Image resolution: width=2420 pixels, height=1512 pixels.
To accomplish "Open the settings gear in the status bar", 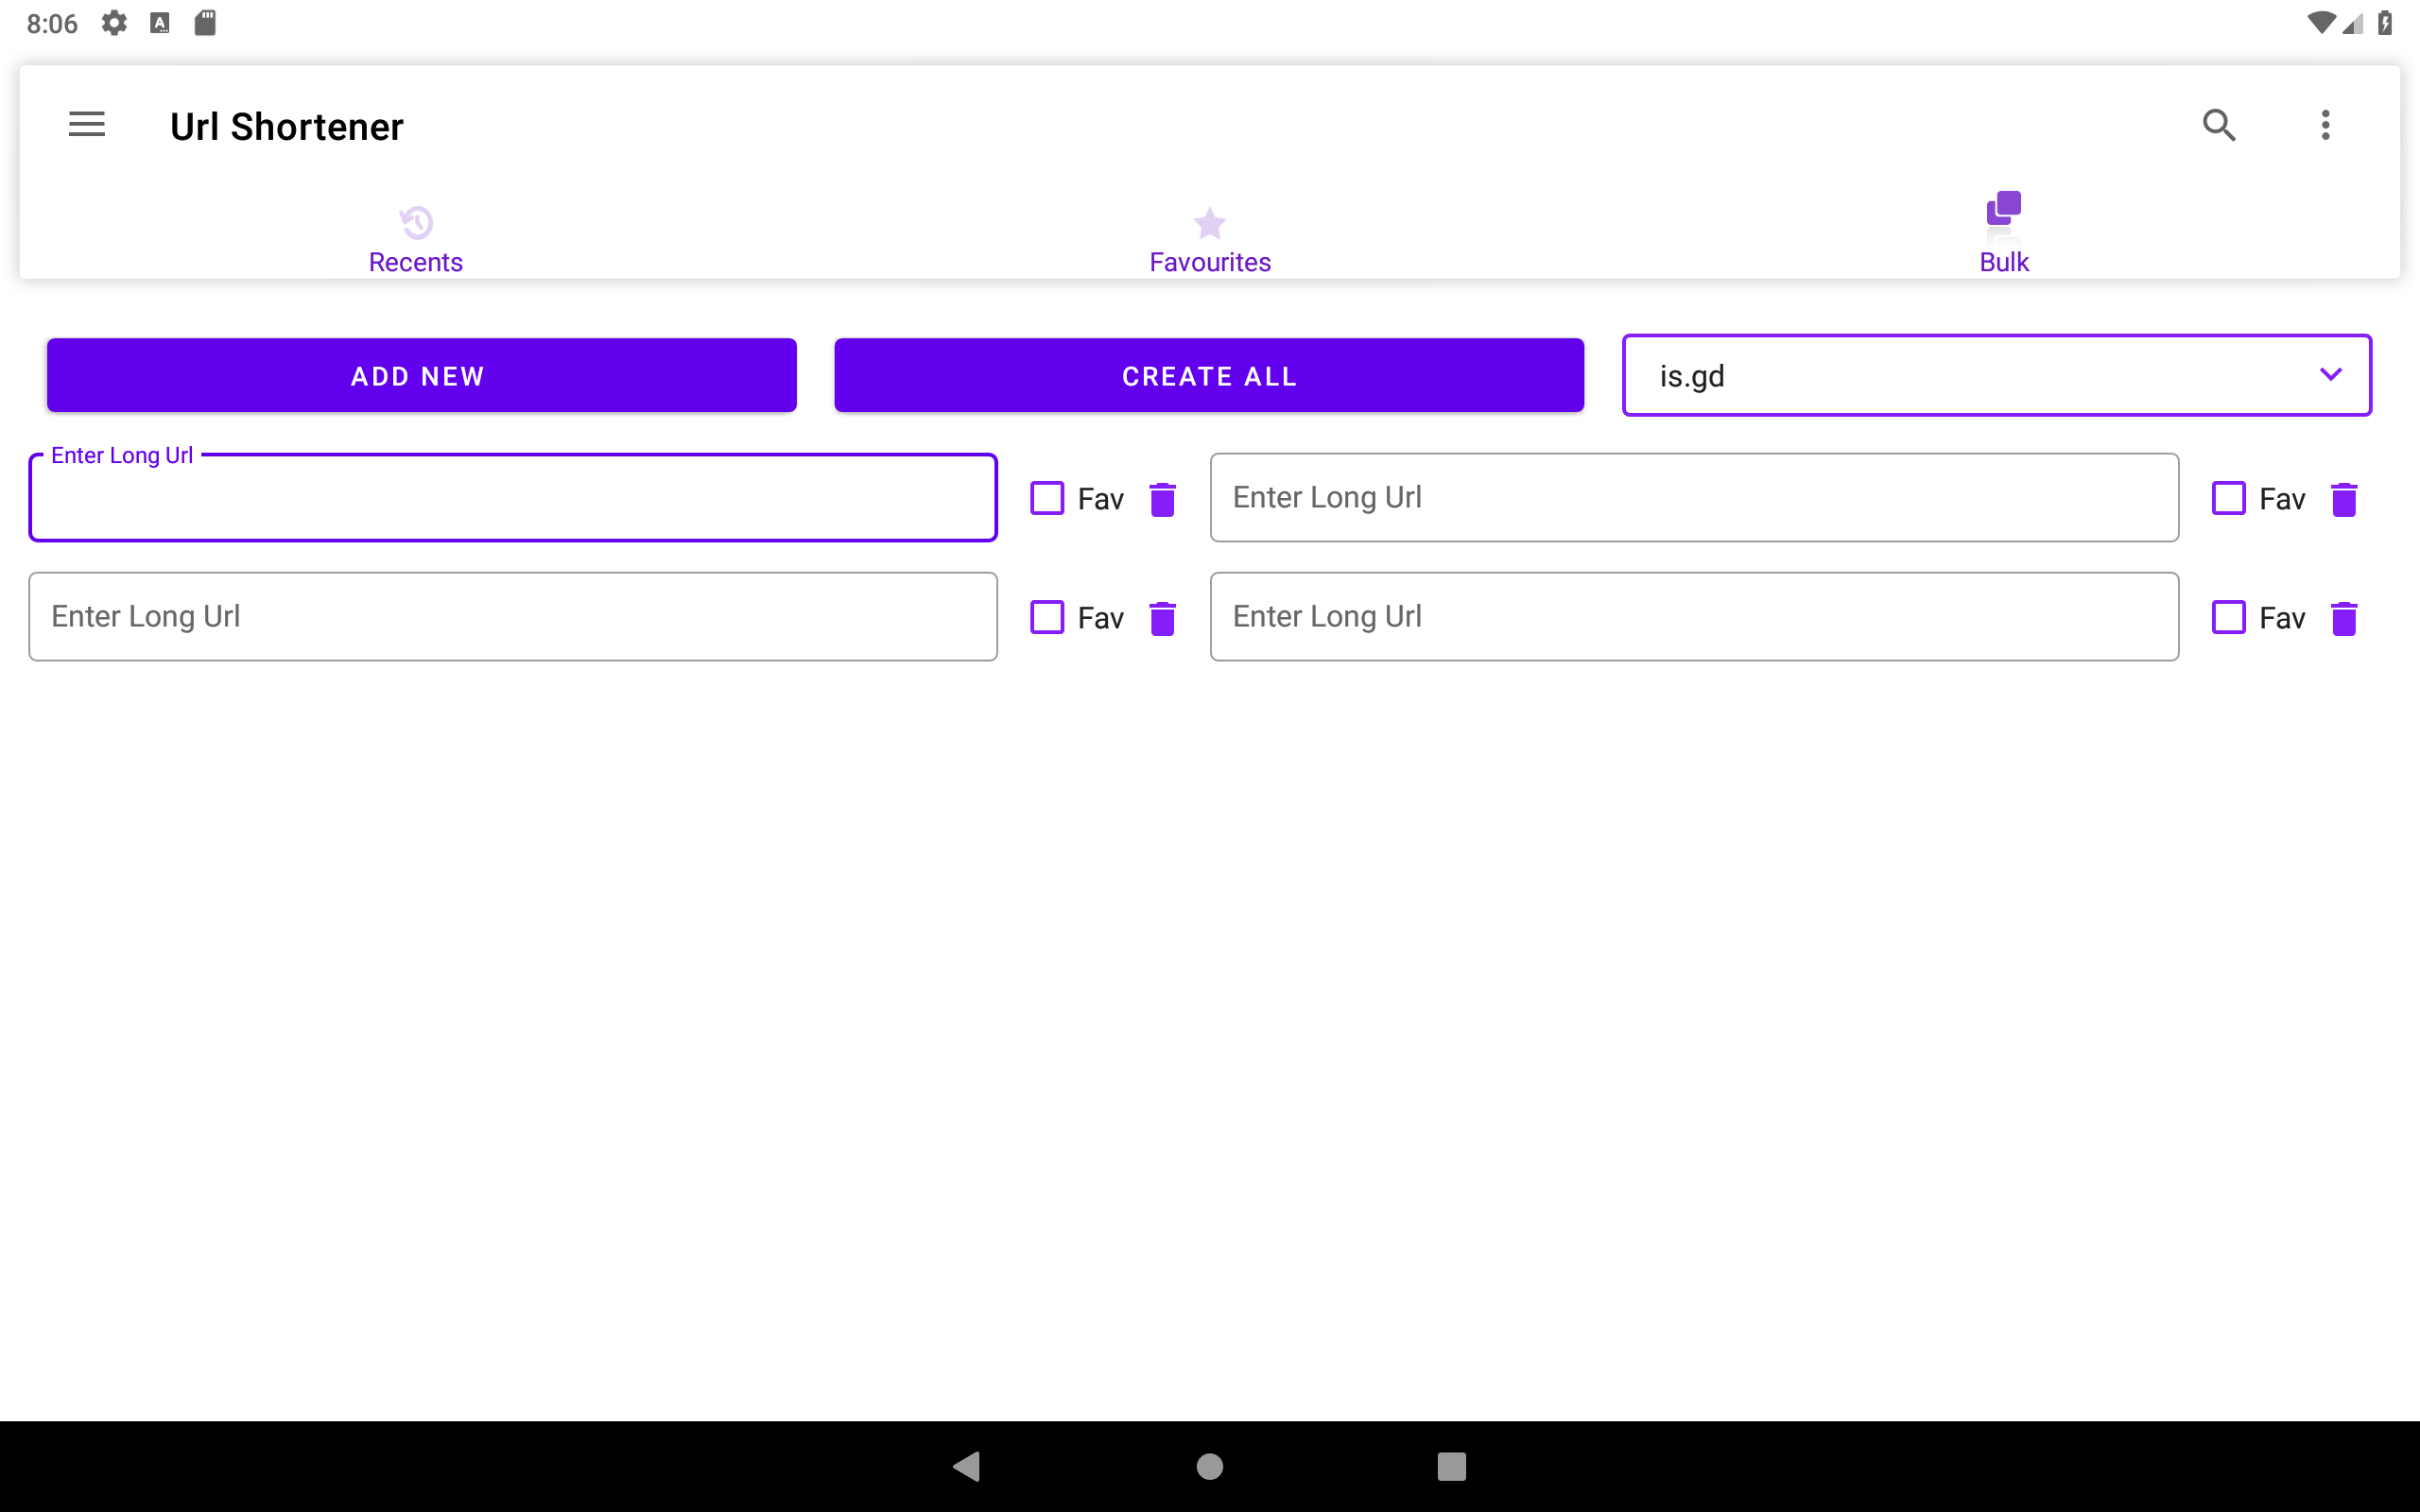I will click(114, 23).
